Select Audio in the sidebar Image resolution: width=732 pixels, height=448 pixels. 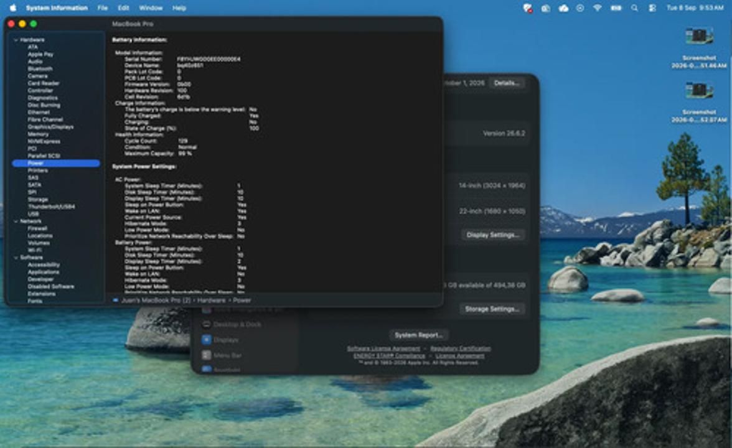pyautogui.click(x=35, y=62)
